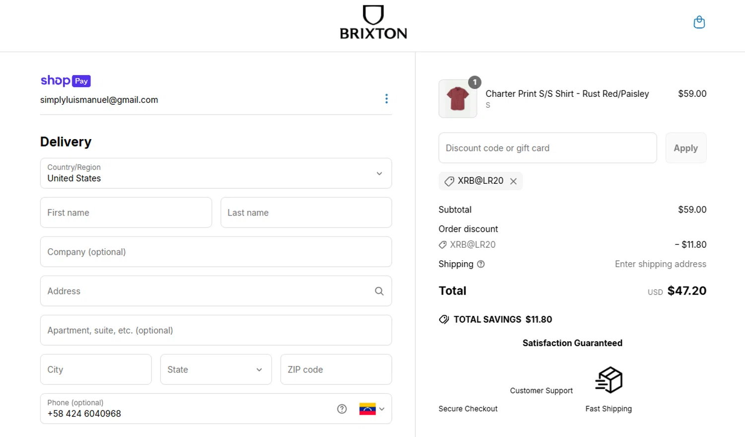This screenshot has height=437, width=745.
Task: Focus the Discount code or gift card field
Action: [x=548, y=148]
